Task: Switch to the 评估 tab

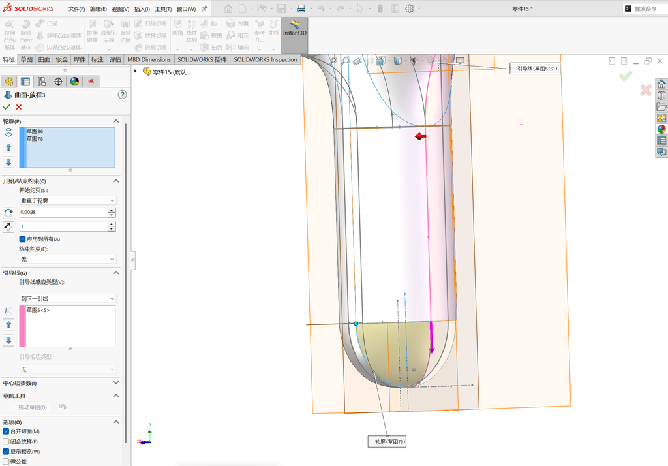Action: click(x=115, y=59)
